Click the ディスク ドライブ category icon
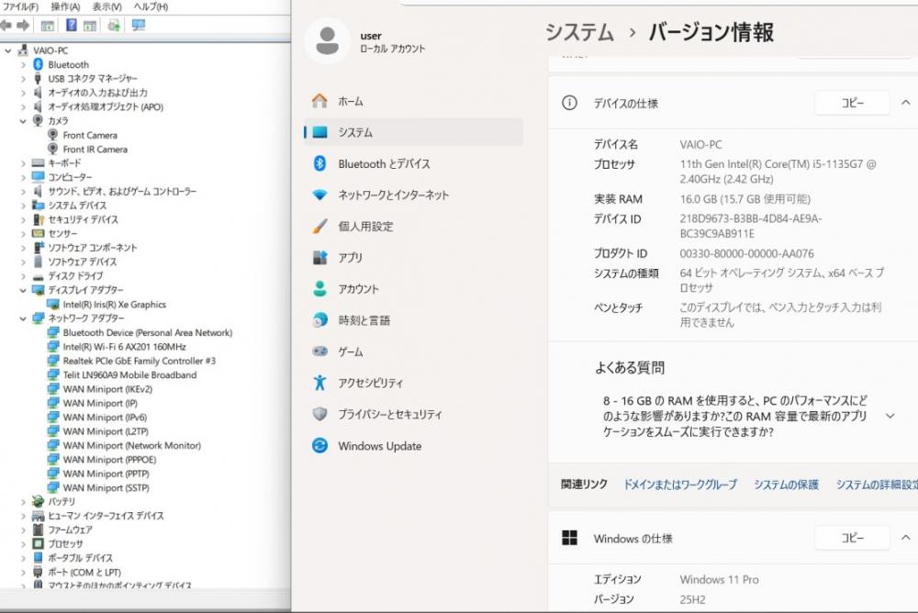 click(x=38, y=276)
